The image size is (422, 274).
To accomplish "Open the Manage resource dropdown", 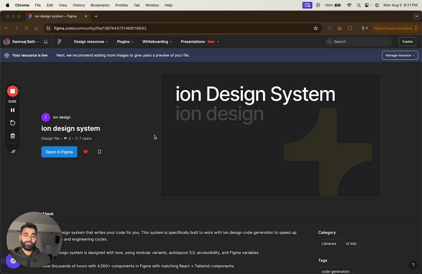I will click(400, 55).
